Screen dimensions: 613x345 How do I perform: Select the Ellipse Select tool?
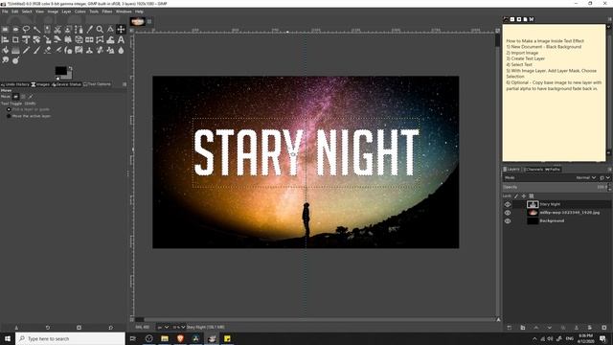[15, 30]
